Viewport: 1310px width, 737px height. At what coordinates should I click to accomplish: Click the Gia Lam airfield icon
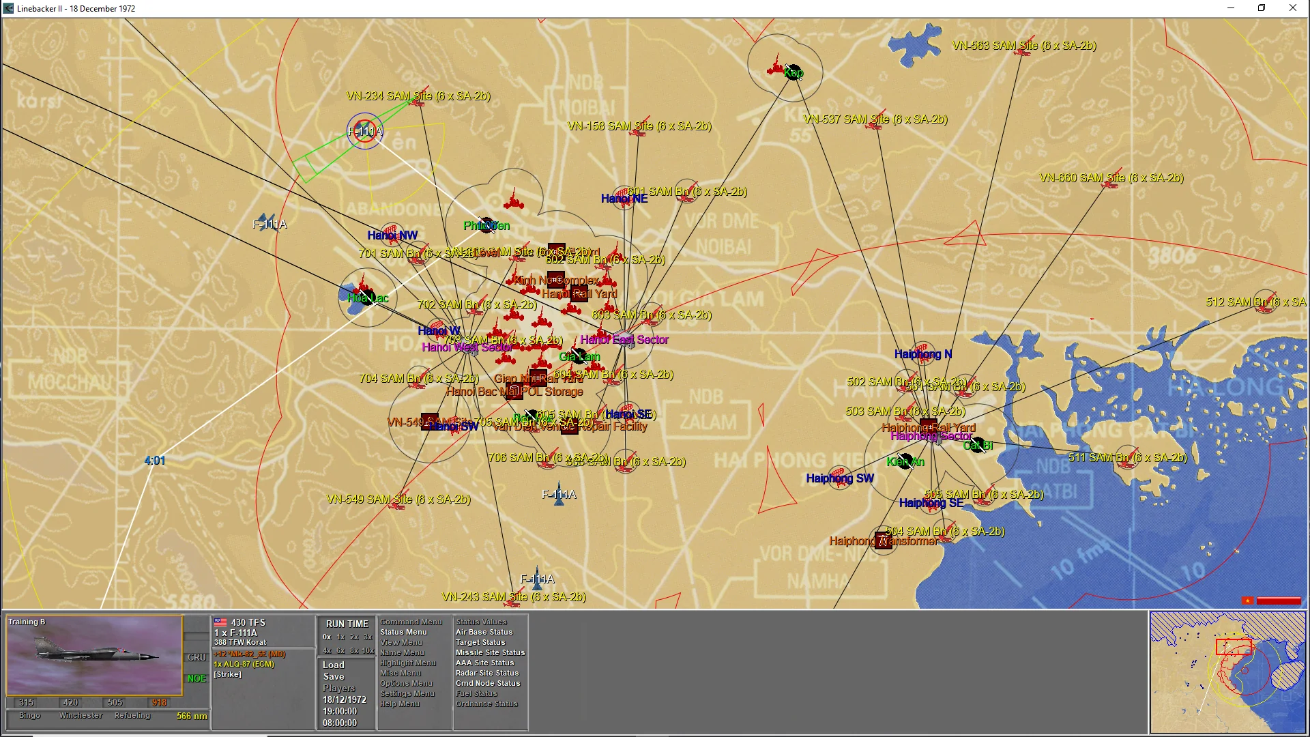pos(579,356)
